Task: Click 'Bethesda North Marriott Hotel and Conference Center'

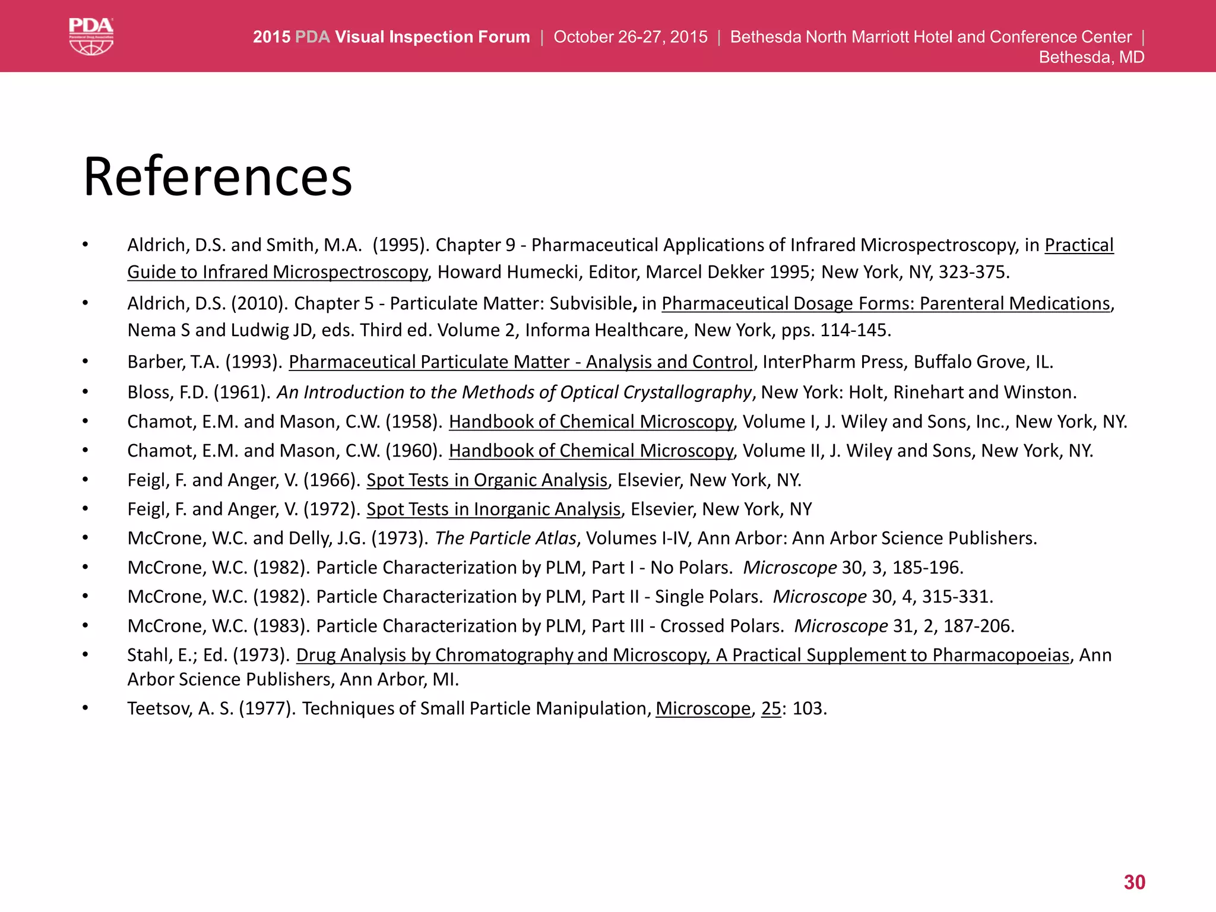Action: 931,37
